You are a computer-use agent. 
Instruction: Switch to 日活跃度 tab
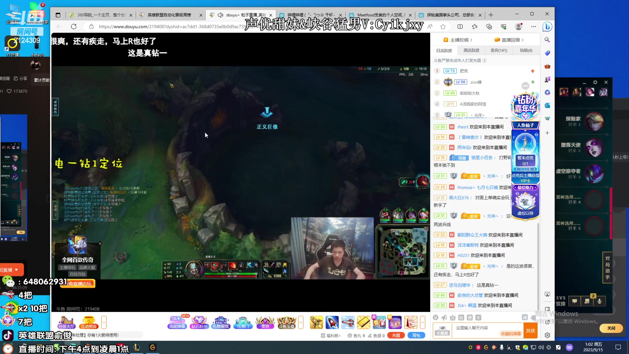tap(444, 50)
